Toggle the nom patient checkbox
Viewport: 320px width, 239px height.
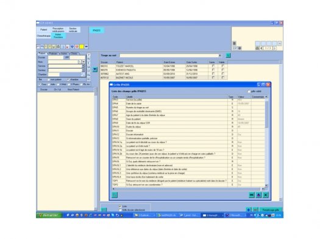pos(49,80)
